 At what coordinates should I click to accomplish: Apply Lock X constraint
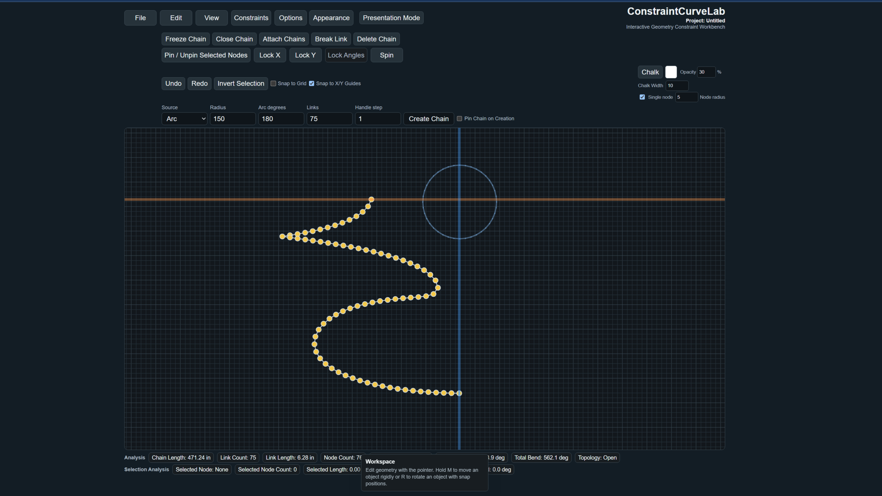click(x=270, y=55)
